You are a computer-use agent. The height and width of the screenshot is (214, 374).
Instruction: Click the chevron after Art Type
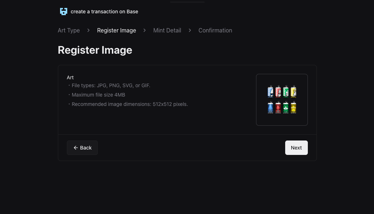click(x=88, y=30)
